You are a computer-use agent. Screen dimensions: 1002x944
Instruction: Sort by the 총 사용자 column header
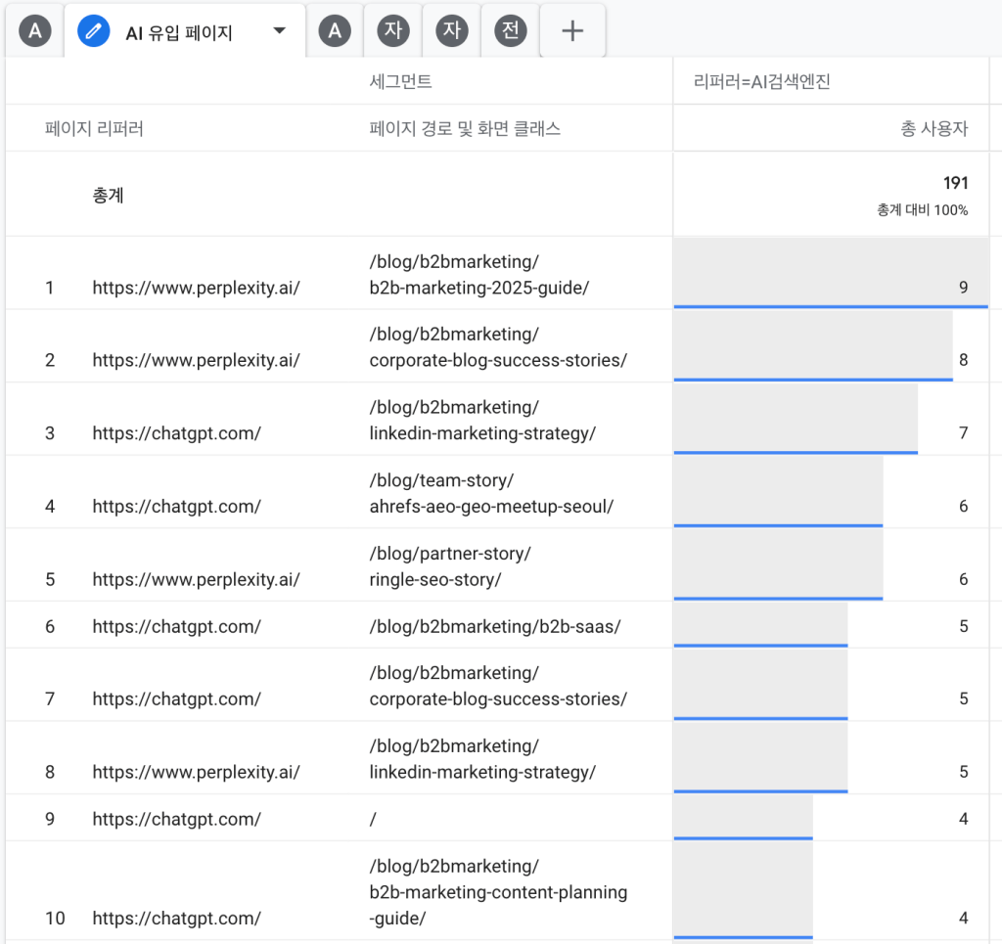(x=934, y=128)
